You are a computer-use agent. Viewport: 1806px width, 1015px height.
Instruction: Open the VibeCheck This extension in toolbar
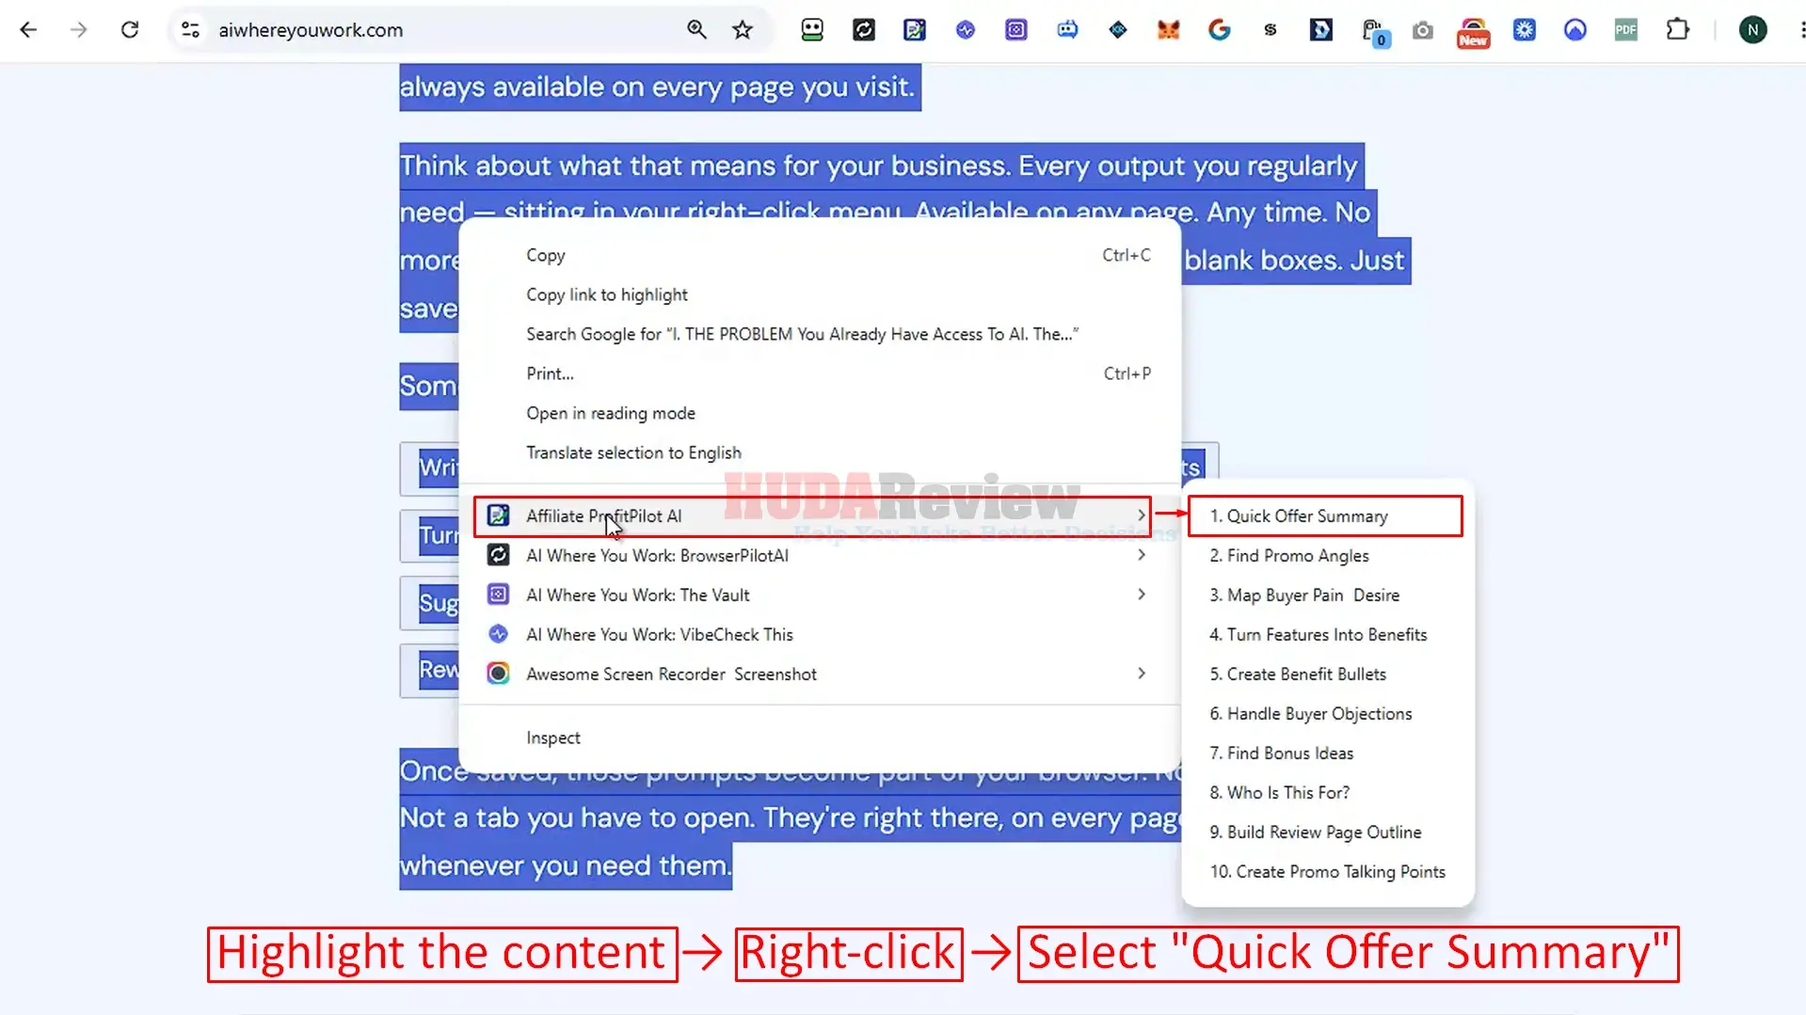[966, 30]
